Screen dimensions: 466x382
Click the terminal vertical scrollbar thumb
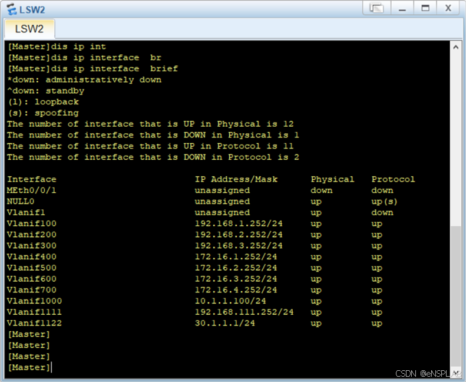click(455, 297)
